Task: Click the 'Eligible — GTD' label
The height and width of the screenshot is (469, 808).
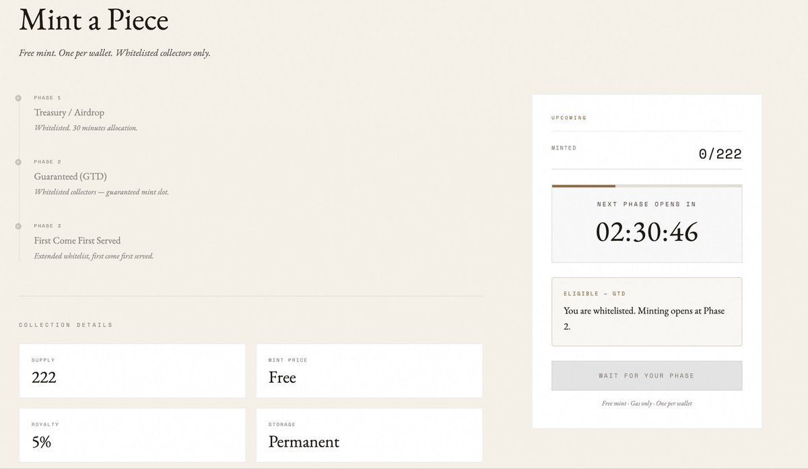Action: click(x=595, y=294)
